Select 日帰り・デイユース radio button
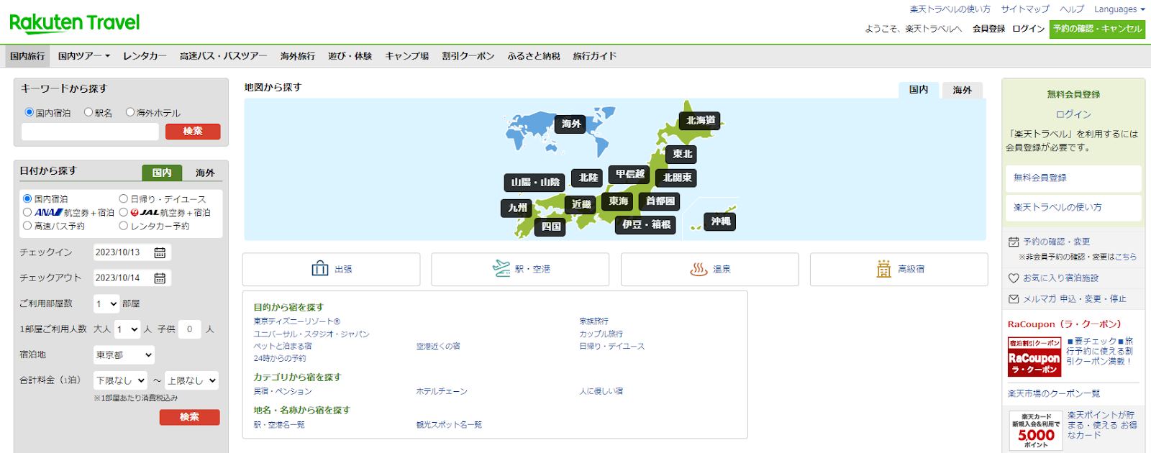Image resolution: width=1151 pixels, height=453 pixels. 124,198
